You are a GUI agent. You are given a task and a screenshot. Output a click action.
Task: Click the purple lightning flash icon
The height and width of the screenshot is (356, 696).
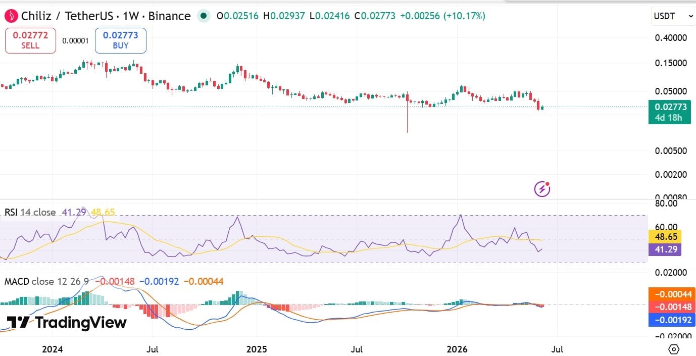[542, 189]
